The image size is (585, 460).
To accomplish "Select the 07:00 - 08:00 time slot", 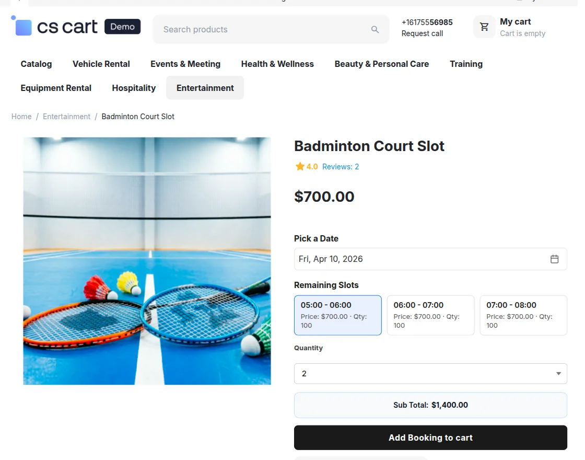I will tap(523, 315).
